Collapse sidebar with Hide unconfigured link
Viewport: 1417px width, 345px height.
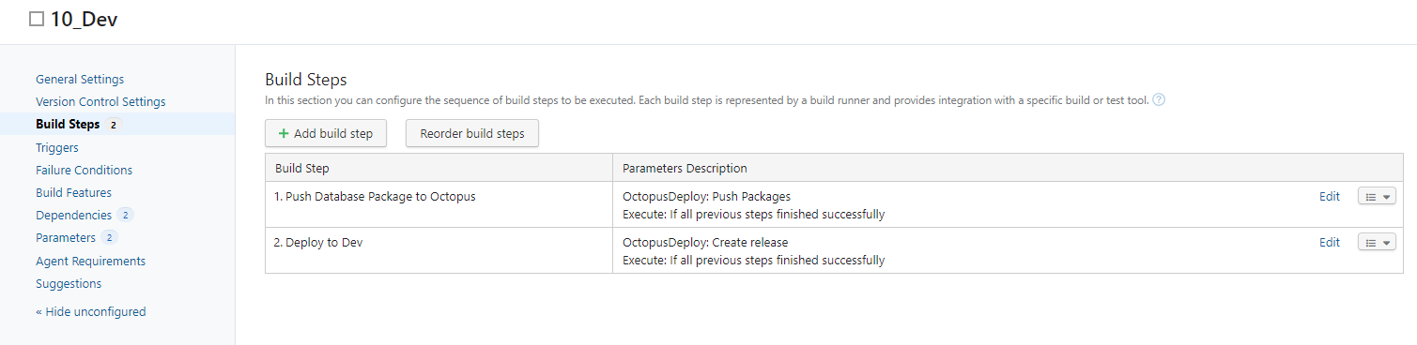coord(90,312)
